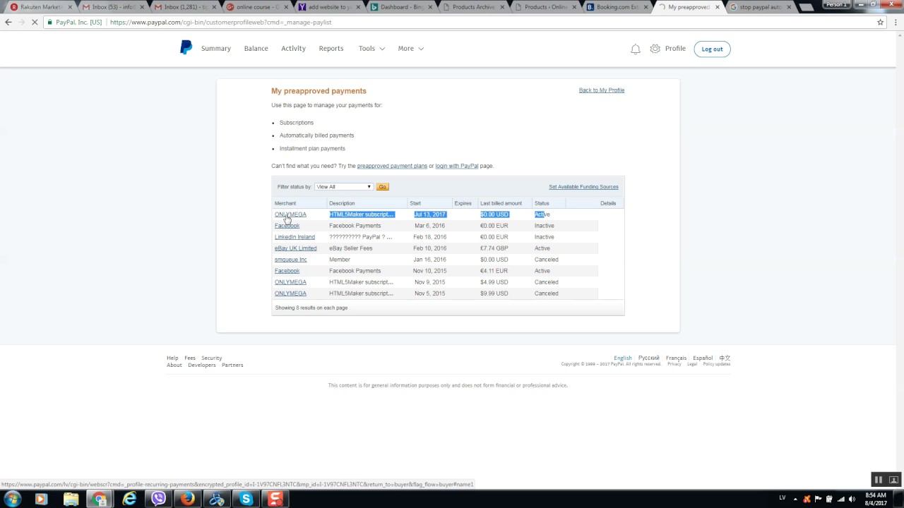
Task: Open Action Center flag icon
Action: coord(819,499)
